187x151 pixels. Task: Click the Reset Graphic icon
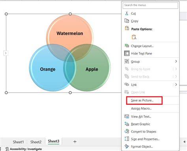click(x=127, y=124)
